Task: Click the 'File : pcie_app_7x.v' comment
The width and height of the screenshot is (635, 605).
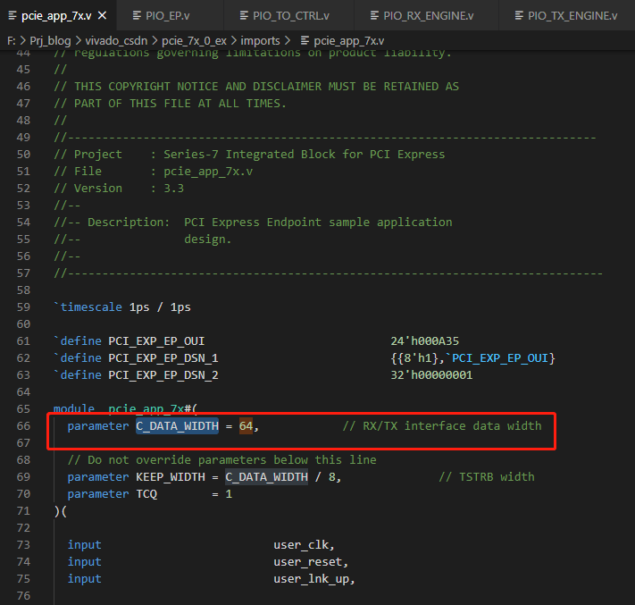Action: [153, 172]
